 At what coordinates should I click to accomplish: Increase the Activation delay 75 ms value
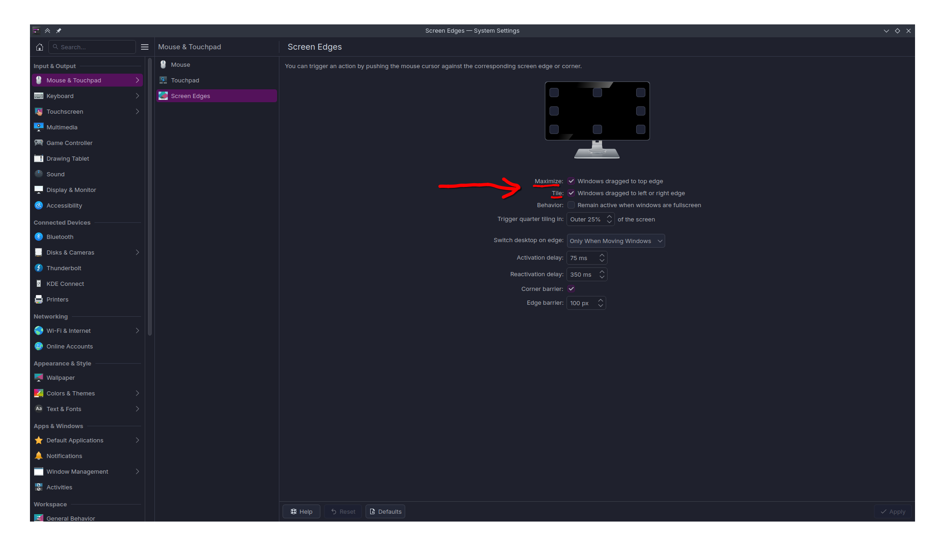click(602, 255)
